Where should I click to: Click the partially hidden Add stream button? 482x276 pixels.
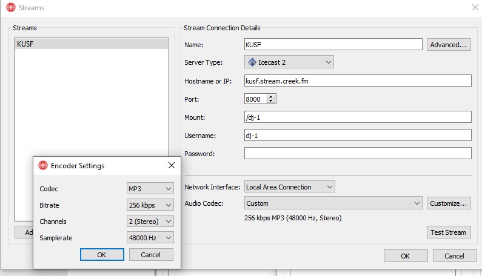tap(24, 232)
